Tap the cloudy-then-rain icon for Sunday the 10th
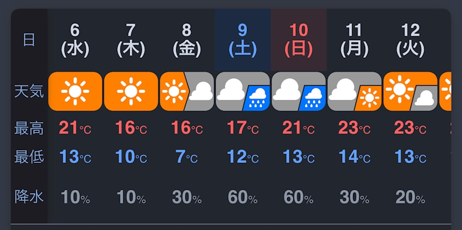Viewport: 462px width, 230px height. point(299,91)
